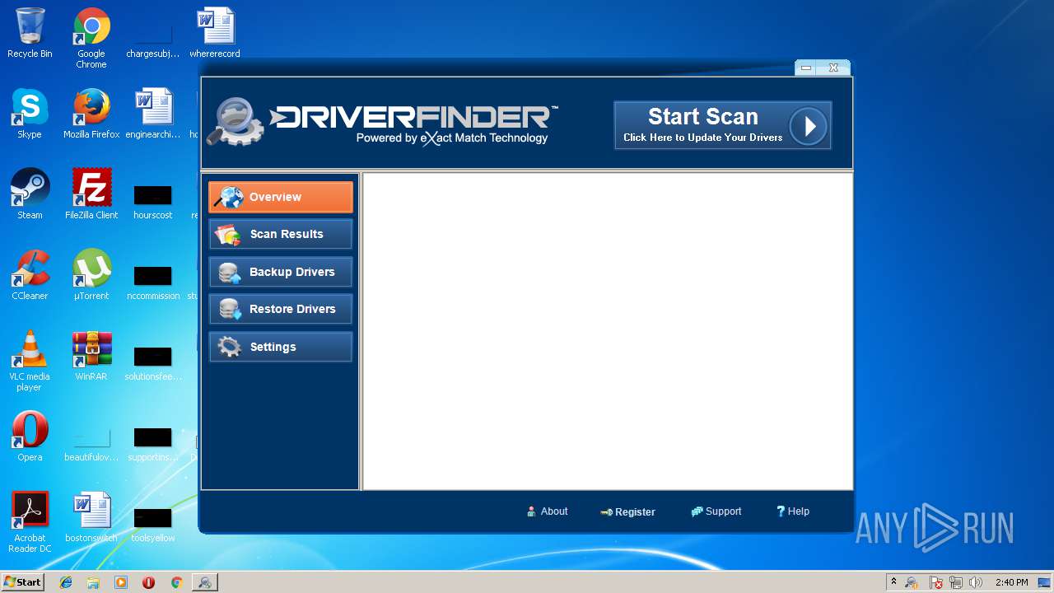
Task: Click the Start Scan button
Action: 722,125
